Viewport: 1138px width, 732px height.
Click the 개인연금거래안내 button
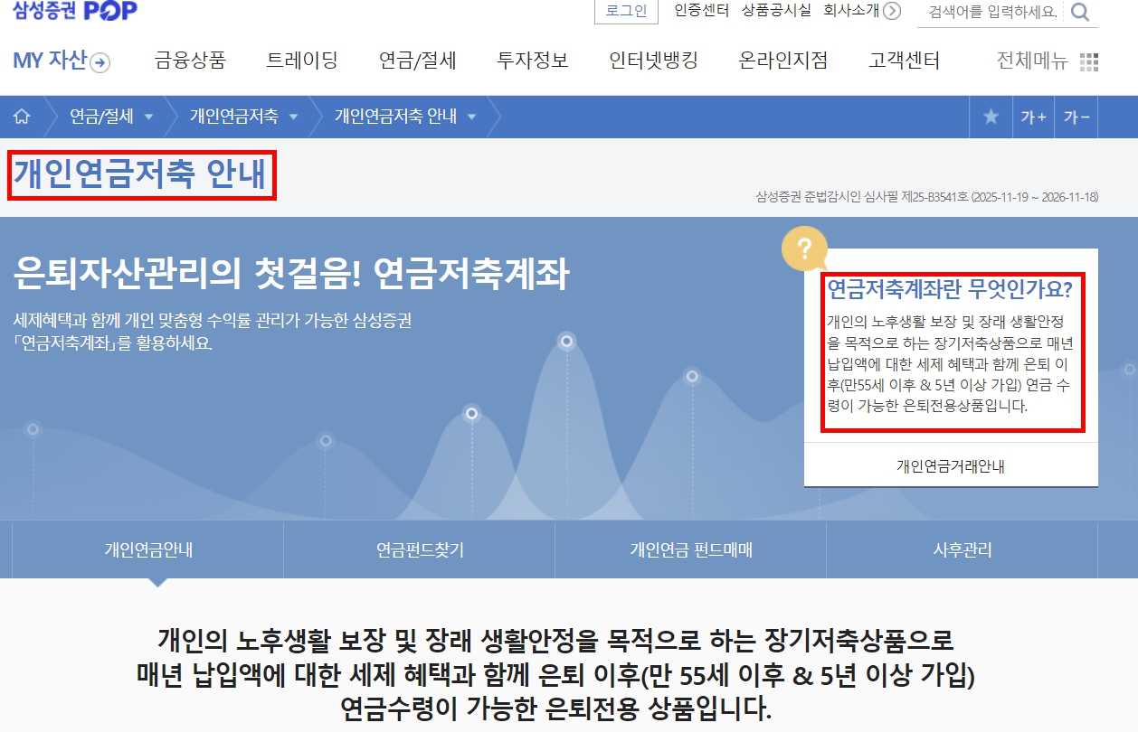pyautogui.click(x=951, y=466)
